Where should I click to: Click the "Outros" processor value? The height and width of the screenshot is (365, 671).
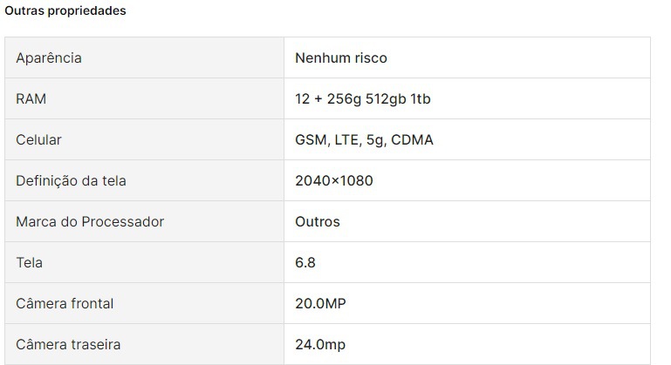coord(318,221)
